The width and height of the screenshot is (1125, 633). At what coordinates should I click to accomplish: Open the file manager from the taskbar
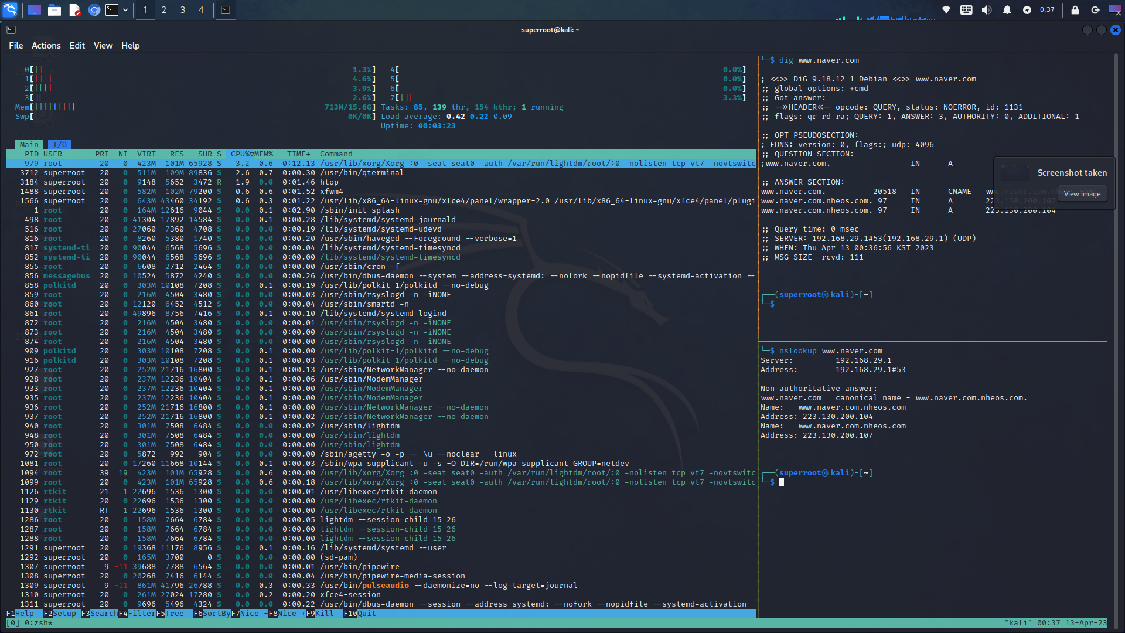coord(54,10)
